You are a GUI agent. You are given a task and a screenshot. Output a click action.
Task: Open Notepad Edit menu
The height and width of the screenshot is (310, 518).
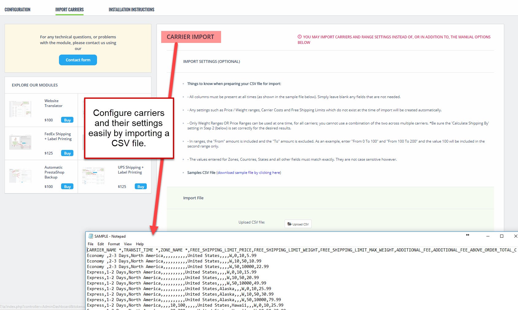(x=101, y=244)
